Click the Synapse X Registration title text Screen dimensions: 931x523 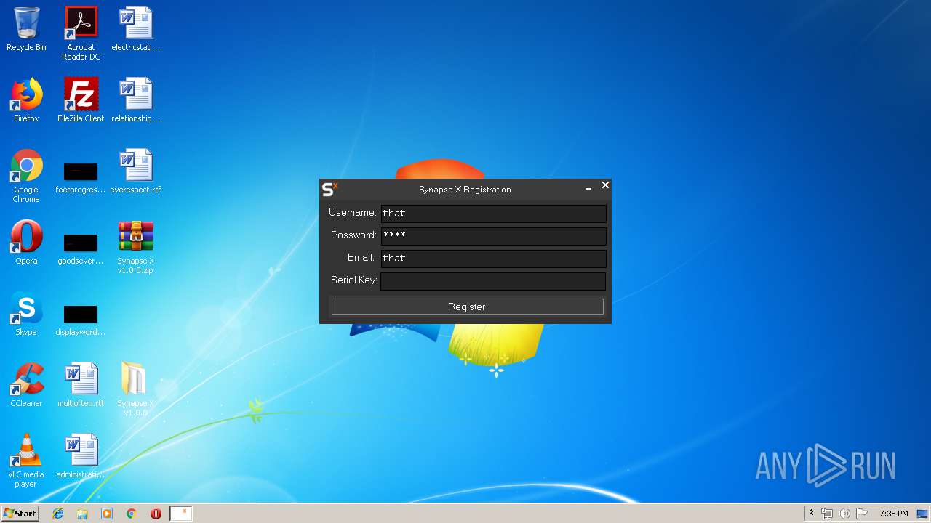point(465,190)
